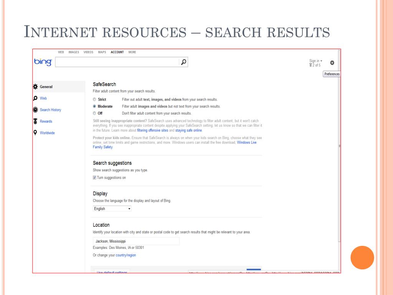
Task: Open the MORE menu
Action: pyautogui.click(x=132, y=52)
